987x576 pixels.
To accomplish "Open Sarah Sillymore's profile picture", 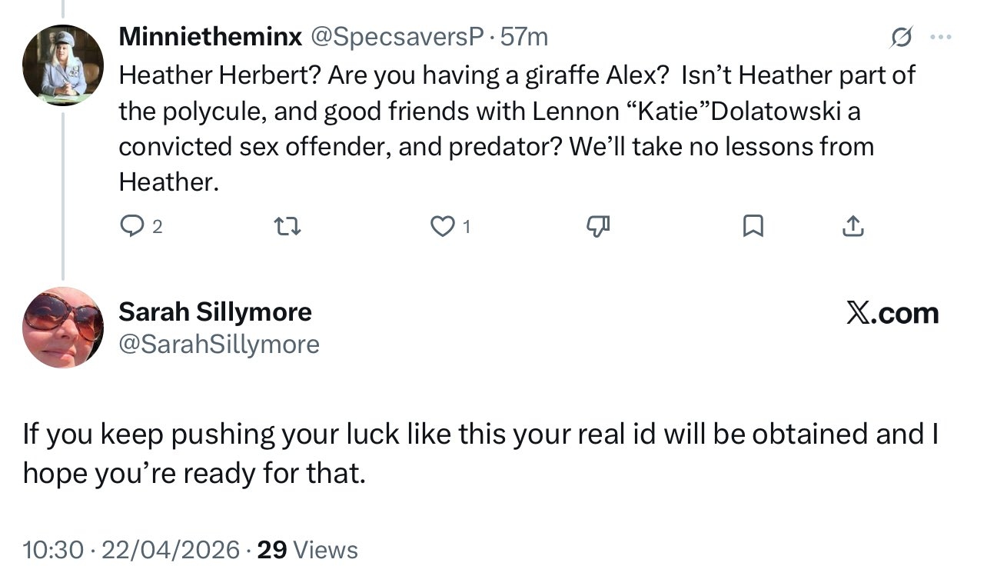I will [x=63, y=326].
